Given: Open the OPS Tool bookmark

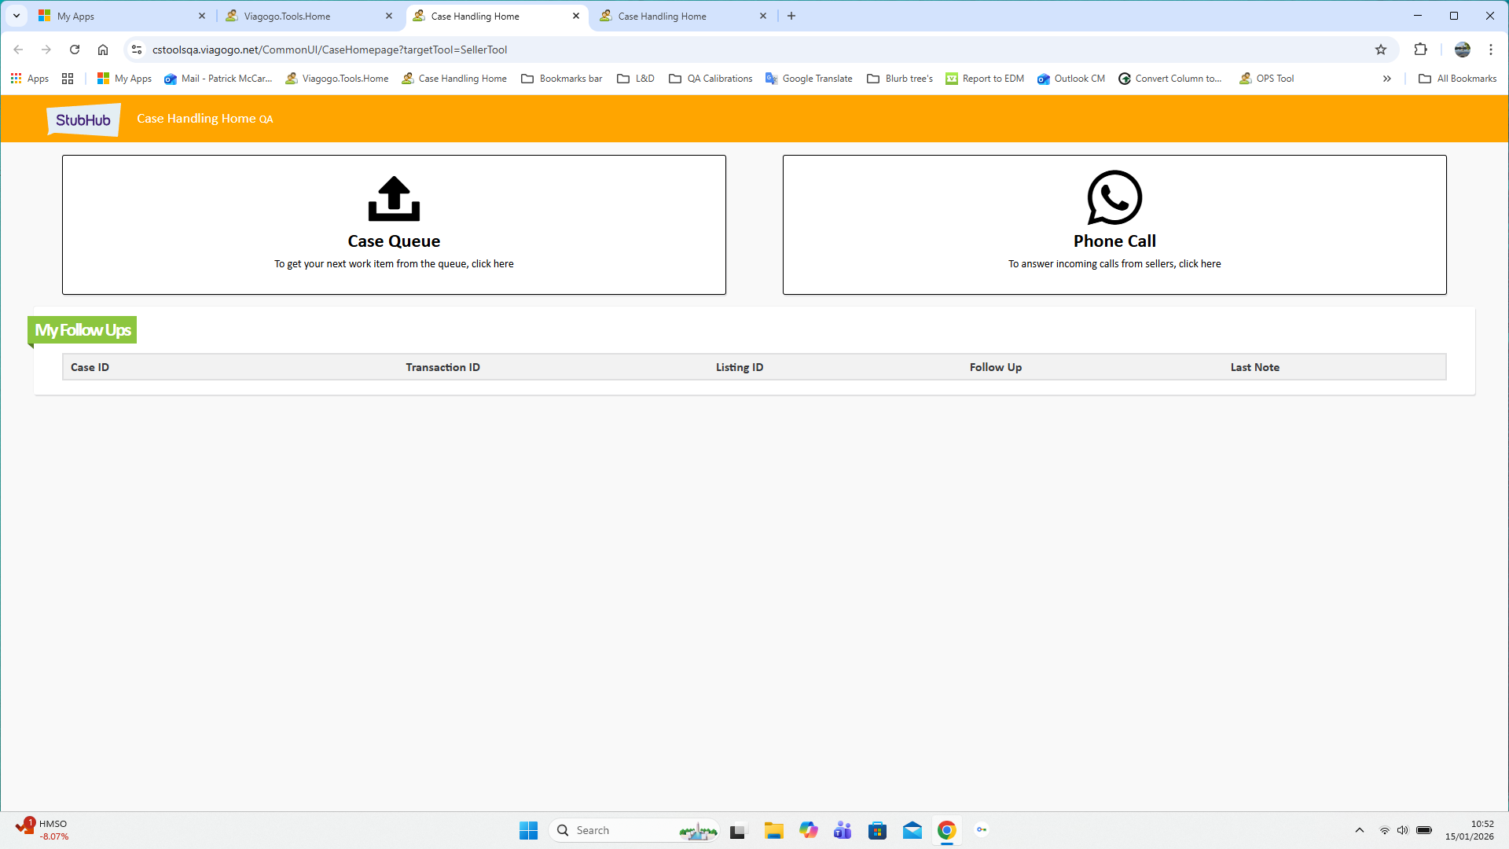Looking at the screenshot, I should click(x=1266, y=79).
